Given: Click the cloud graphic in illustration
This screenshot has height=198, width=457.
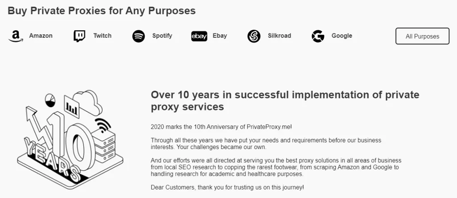Looking at the screenshot, I should tap(90, 101).
